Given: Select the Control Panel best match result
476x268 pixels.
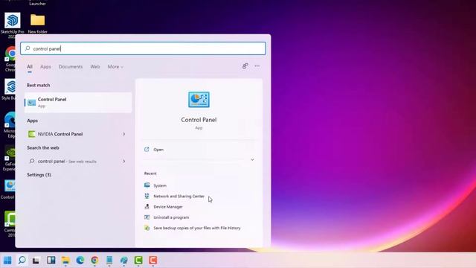Looking at the screenshot, I should click(x=78, y=103).
